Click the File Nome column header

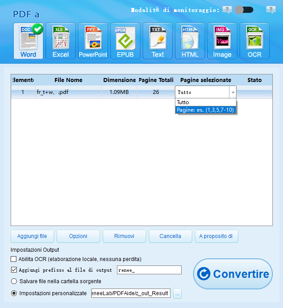(68, 80)
